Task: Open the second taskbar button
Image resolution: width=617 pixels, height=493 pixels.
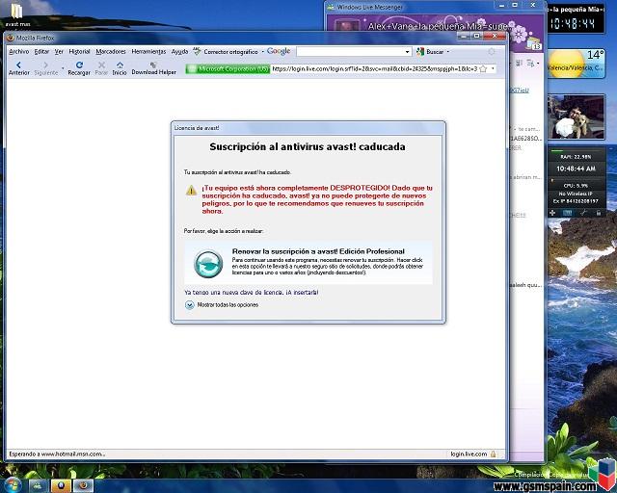Action: [x=38, y=486]
